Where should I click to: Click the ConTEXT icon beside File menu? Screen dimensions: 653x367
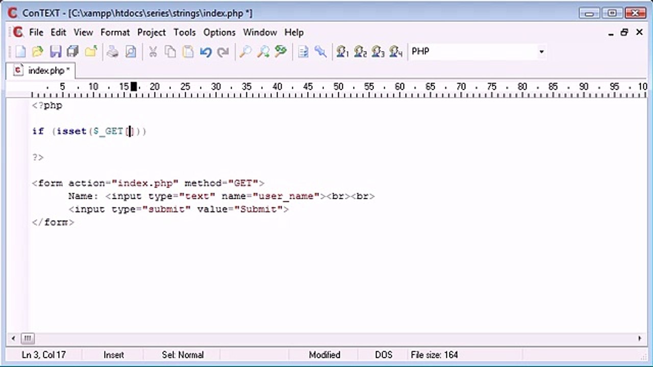[18, 32]
